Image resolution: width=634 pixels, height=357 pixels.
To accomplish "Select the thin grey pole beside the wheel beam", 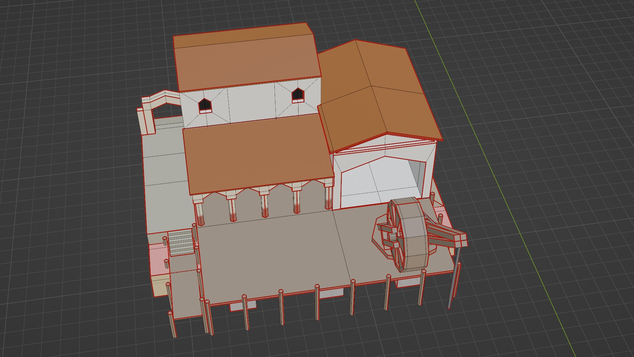I will coord(453,278).
